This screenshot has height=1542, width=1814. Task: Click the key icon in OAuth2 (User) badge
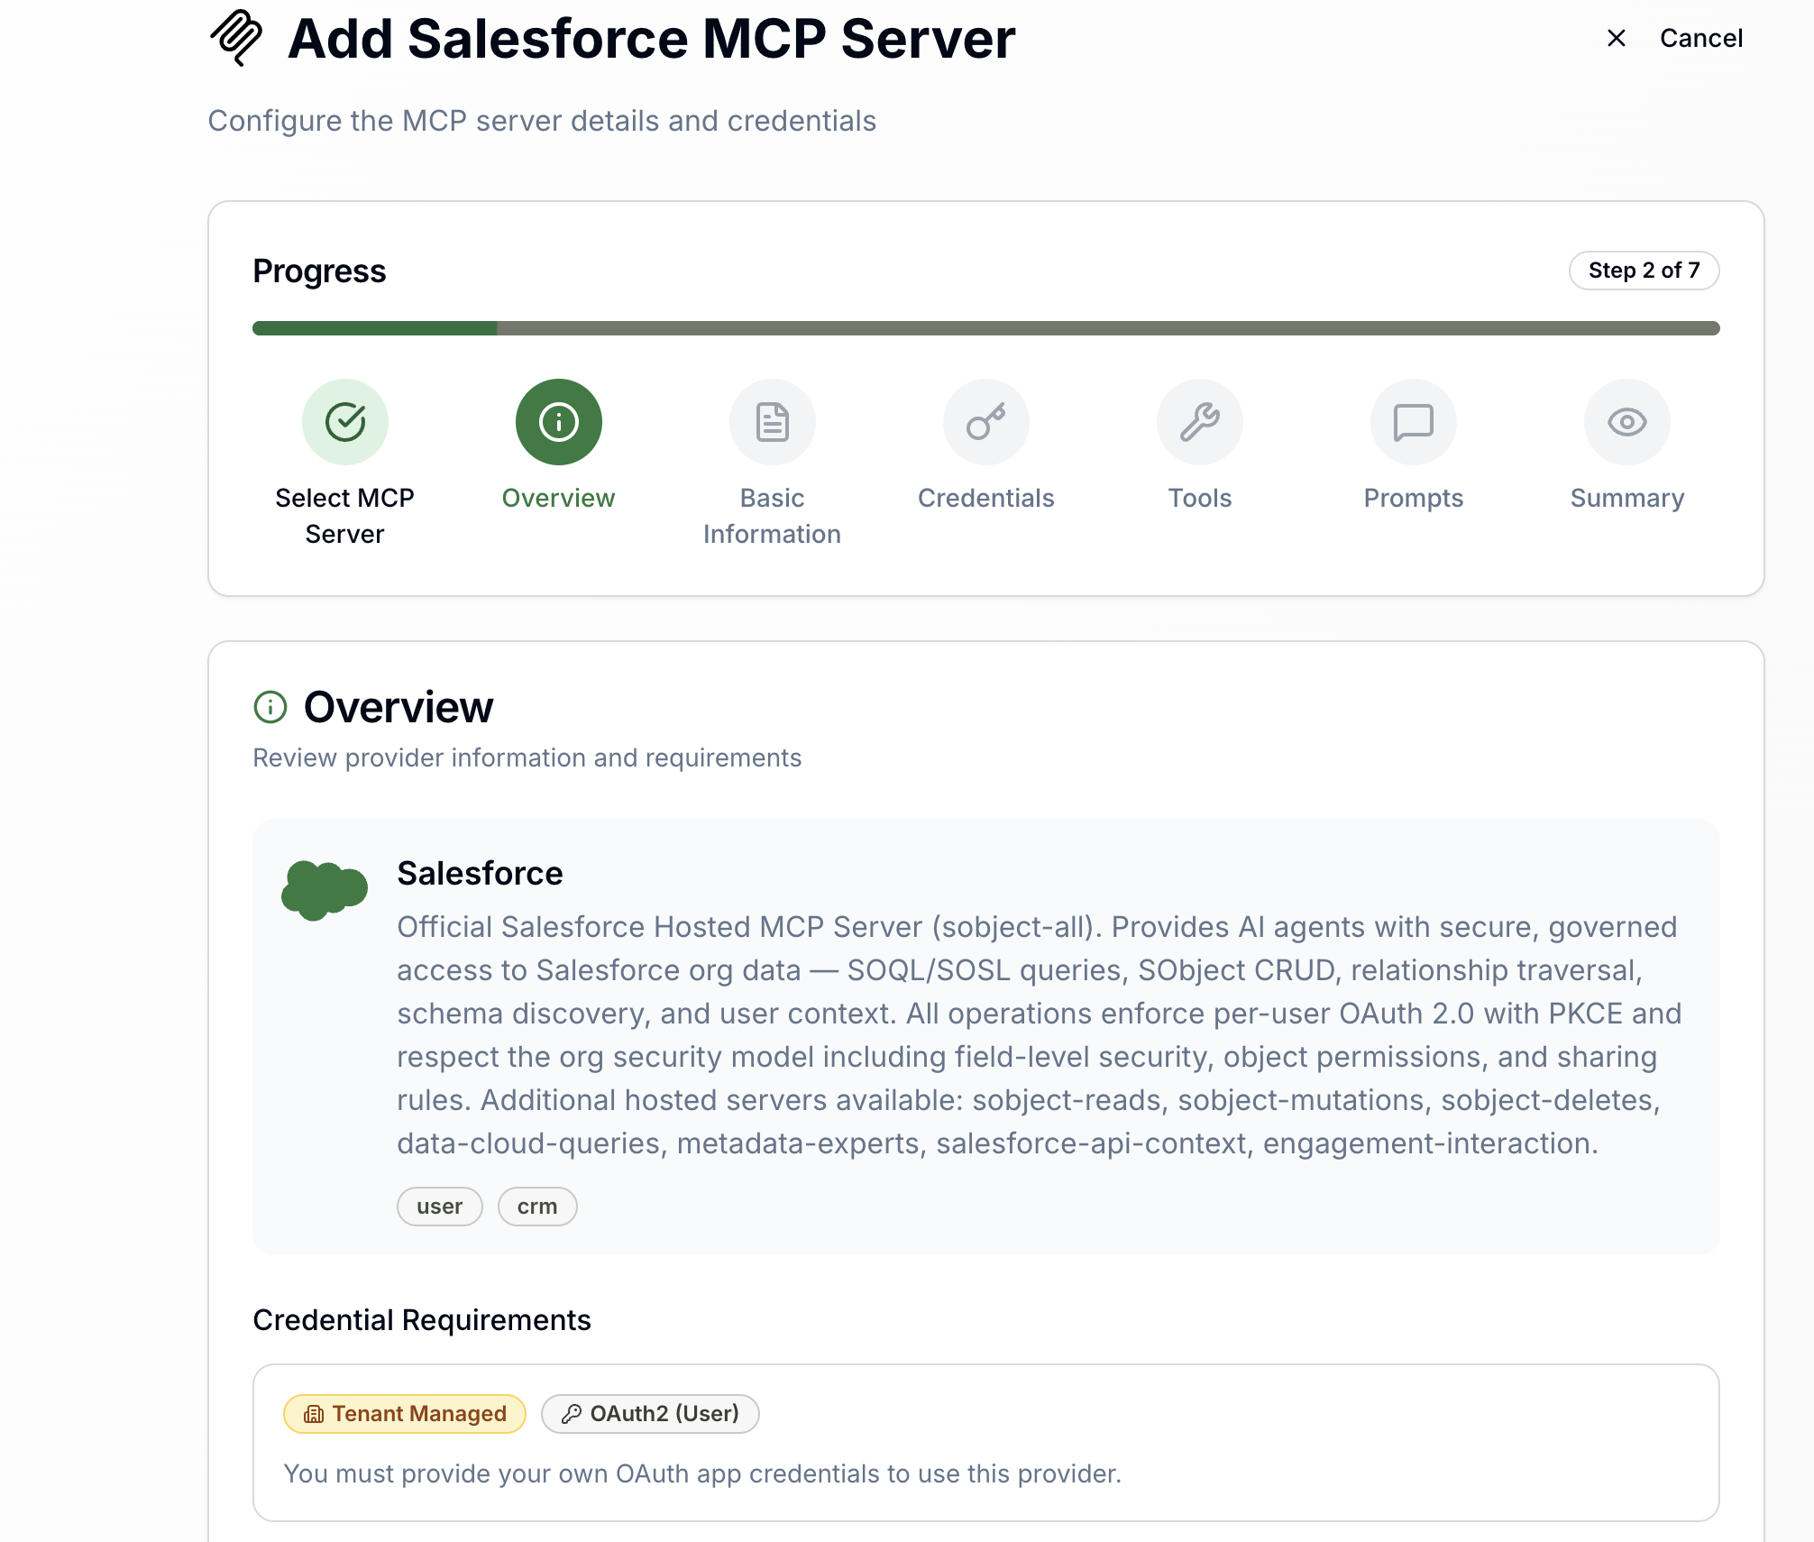click(x=571, y=1414)
